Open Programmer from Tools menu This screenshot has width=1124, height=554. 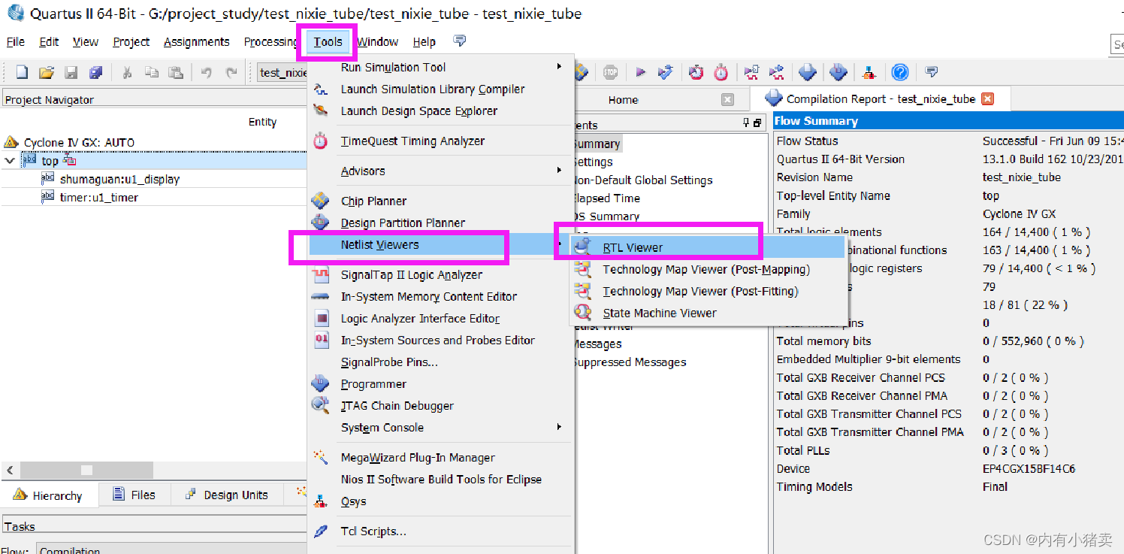(441, 383)
